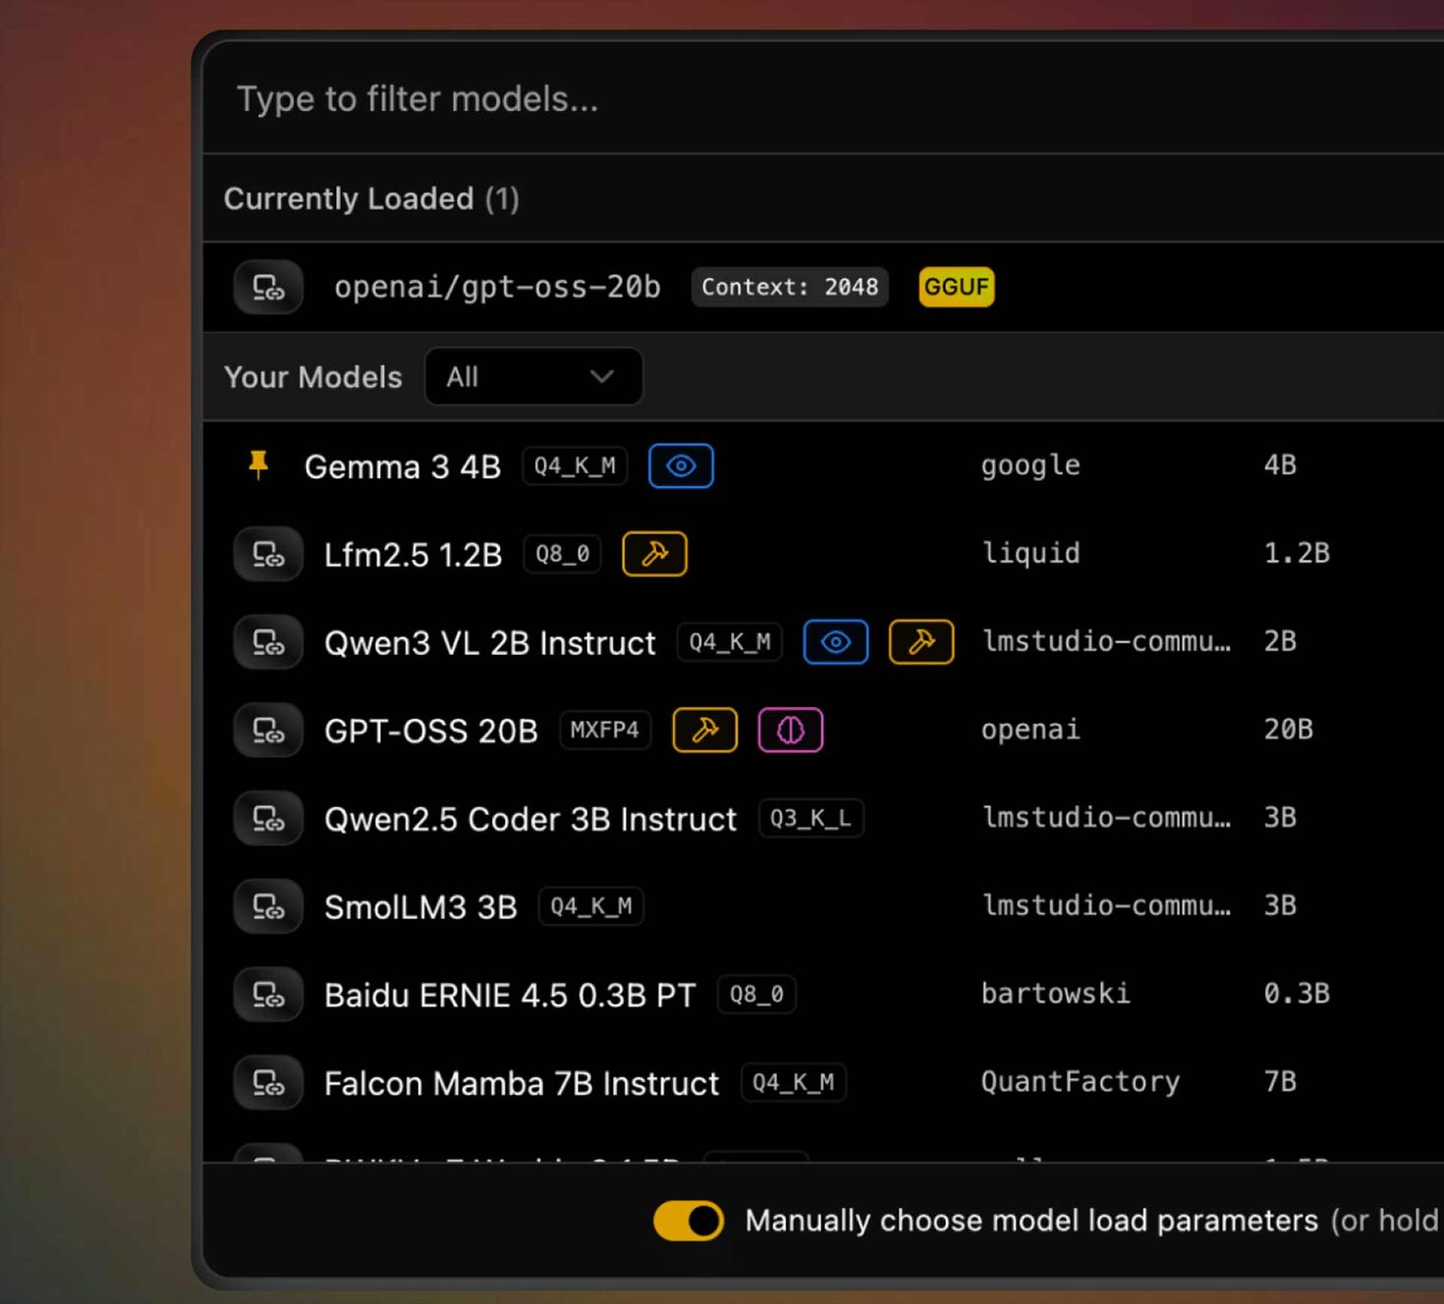This screenshot has height=1304, width=1444.
Task: Click the vision eye badge on Gemma 3 4B
Action: click(681, 465)
